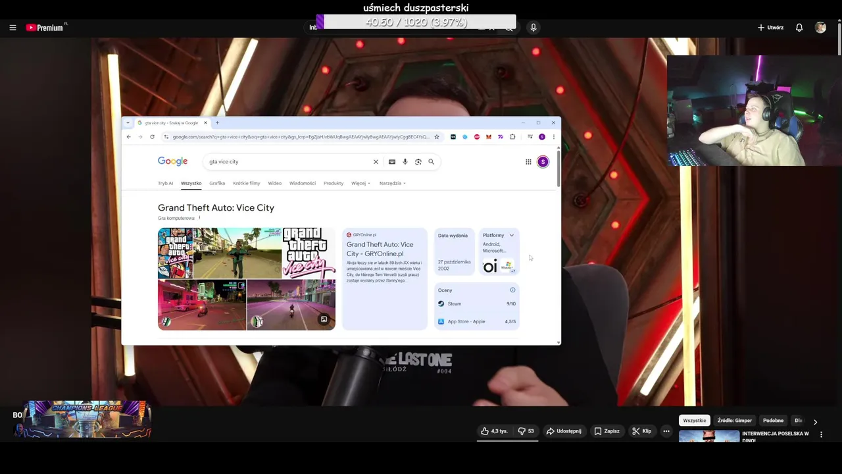
Task: Open Chrome media control icon
Action: [x=530, y=137]
